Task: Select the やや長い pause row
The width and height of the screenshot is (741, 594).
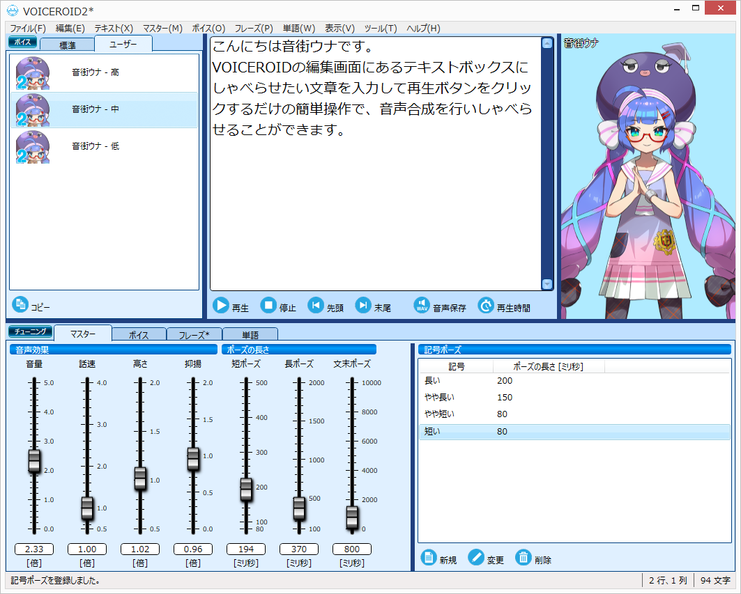Action: click(x=574, y=398)
